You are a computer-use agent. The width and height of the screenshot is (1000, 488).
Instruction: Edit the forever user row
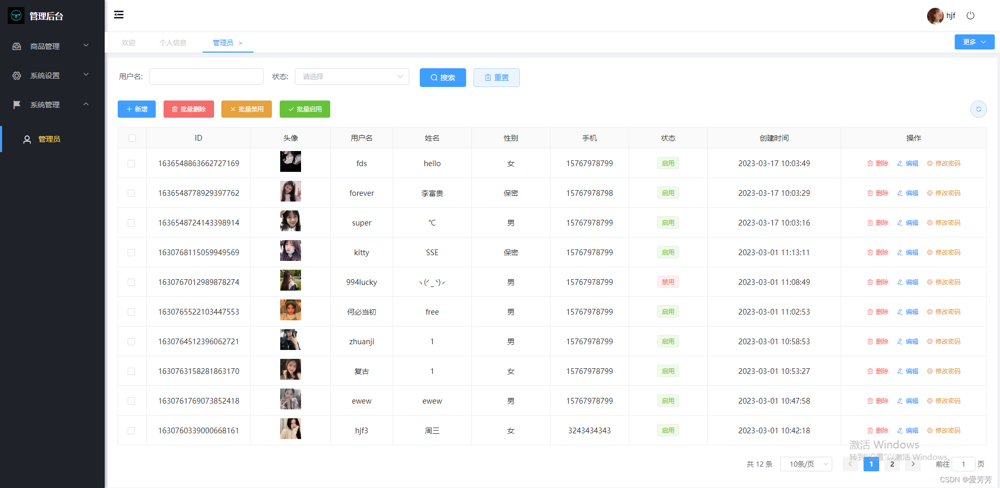[x=907, y=193]
